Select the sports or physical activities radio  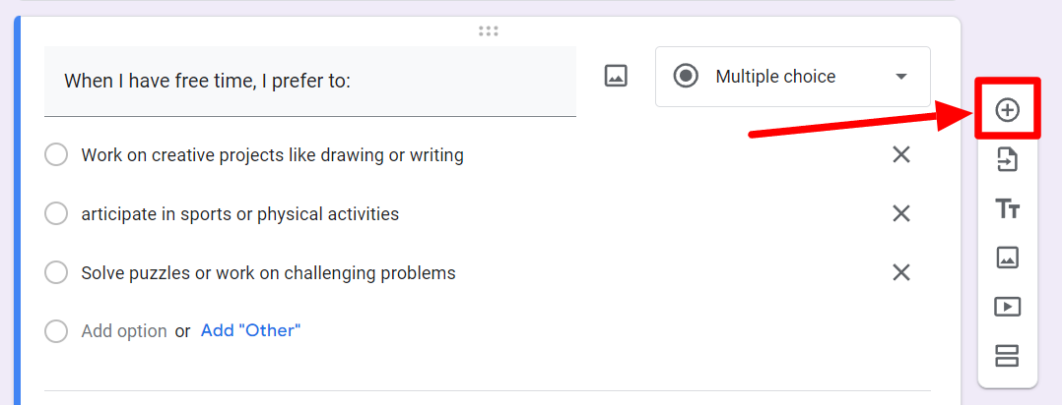click(55, 213)
